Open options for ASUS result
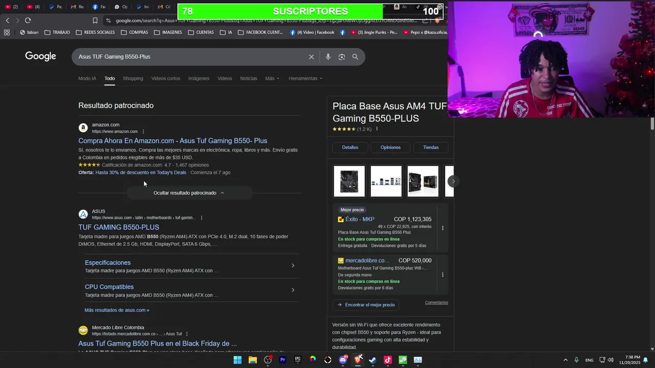Viewport: 655px width, 368px height. [201, 218]
